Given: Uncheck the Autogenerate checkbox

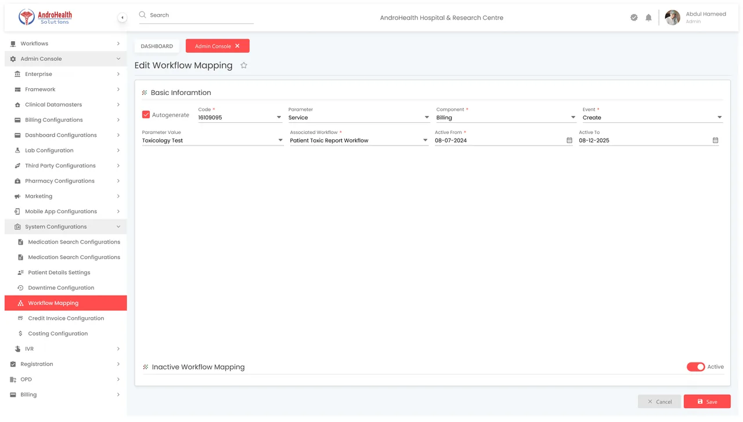Looking at the screenshot, I should (x=146, y=115).
